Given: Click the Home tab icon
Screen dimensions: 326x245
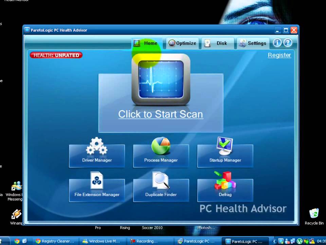Looking at the screenshot, I should click(137, 43).
